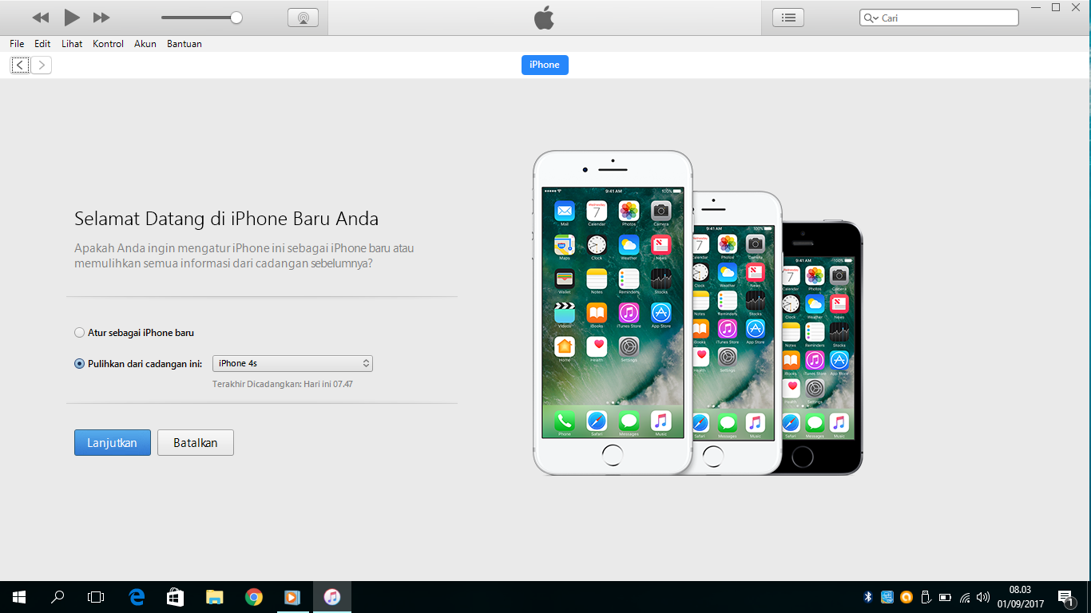Click the black iPhone SE image
This screenshot has height=613, width=1091.
tap(823, 348)
